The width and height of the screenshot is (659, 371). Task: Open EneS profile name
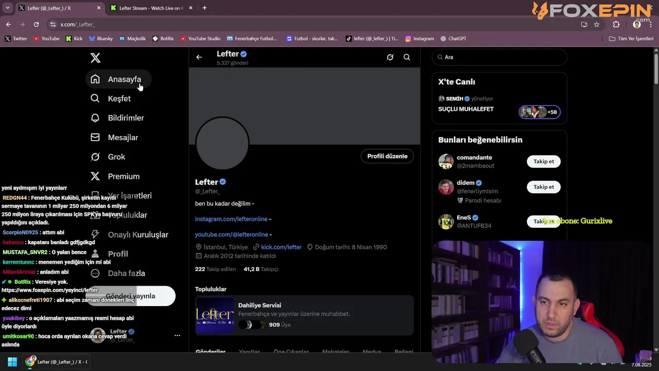pyautogui.click(x=464, y=217)
